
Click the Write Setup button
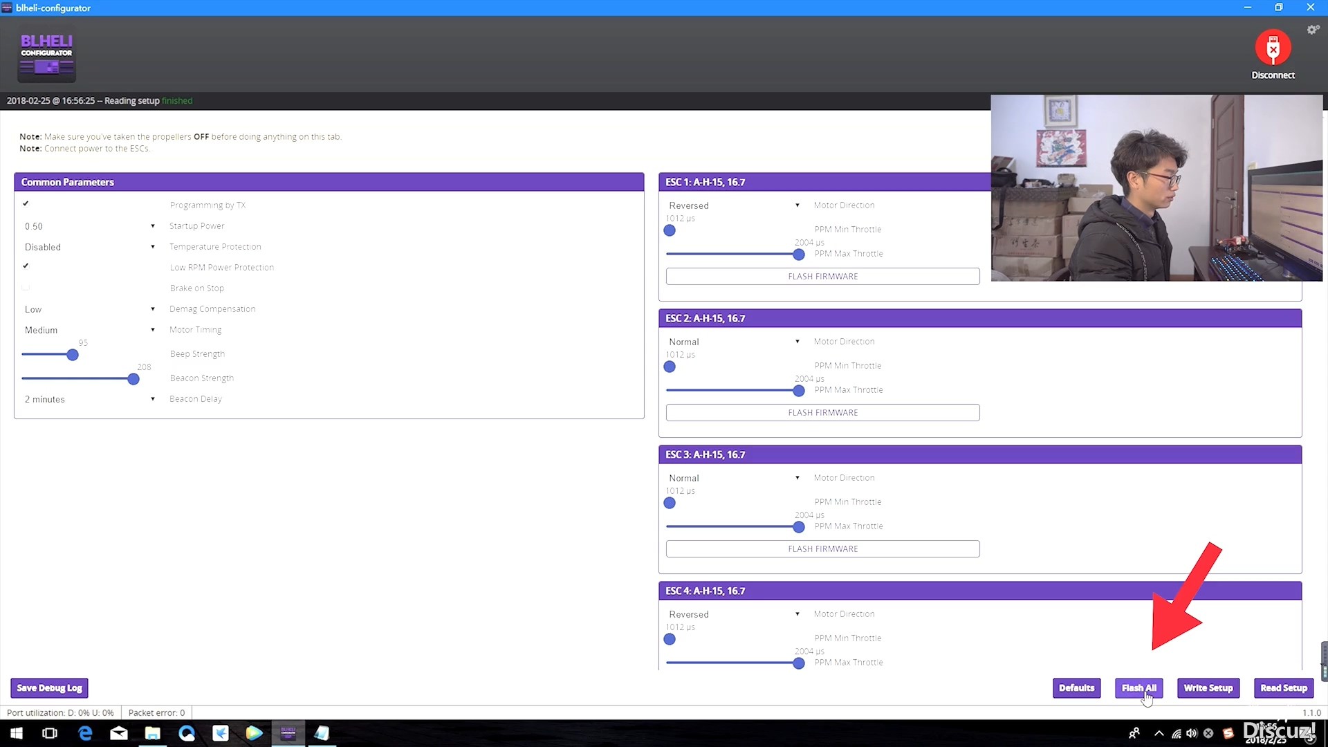(1208, 688)
